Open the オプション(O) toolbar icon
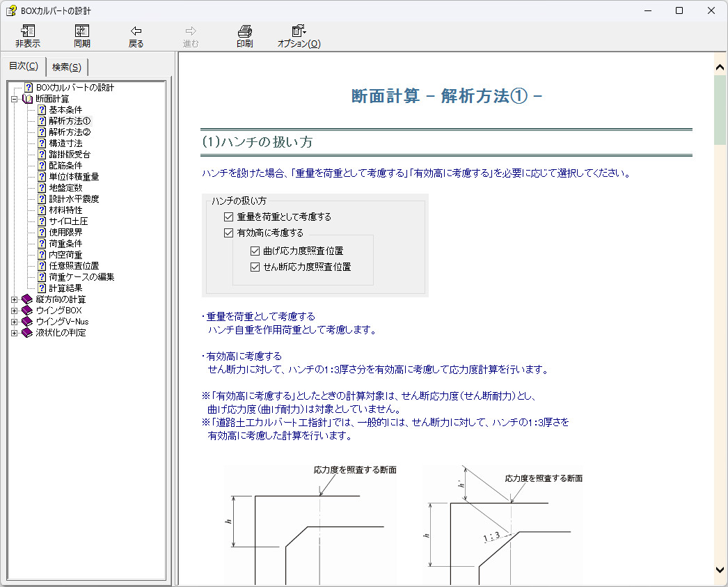Screen dimensions: 728x587 click(299, 31)
